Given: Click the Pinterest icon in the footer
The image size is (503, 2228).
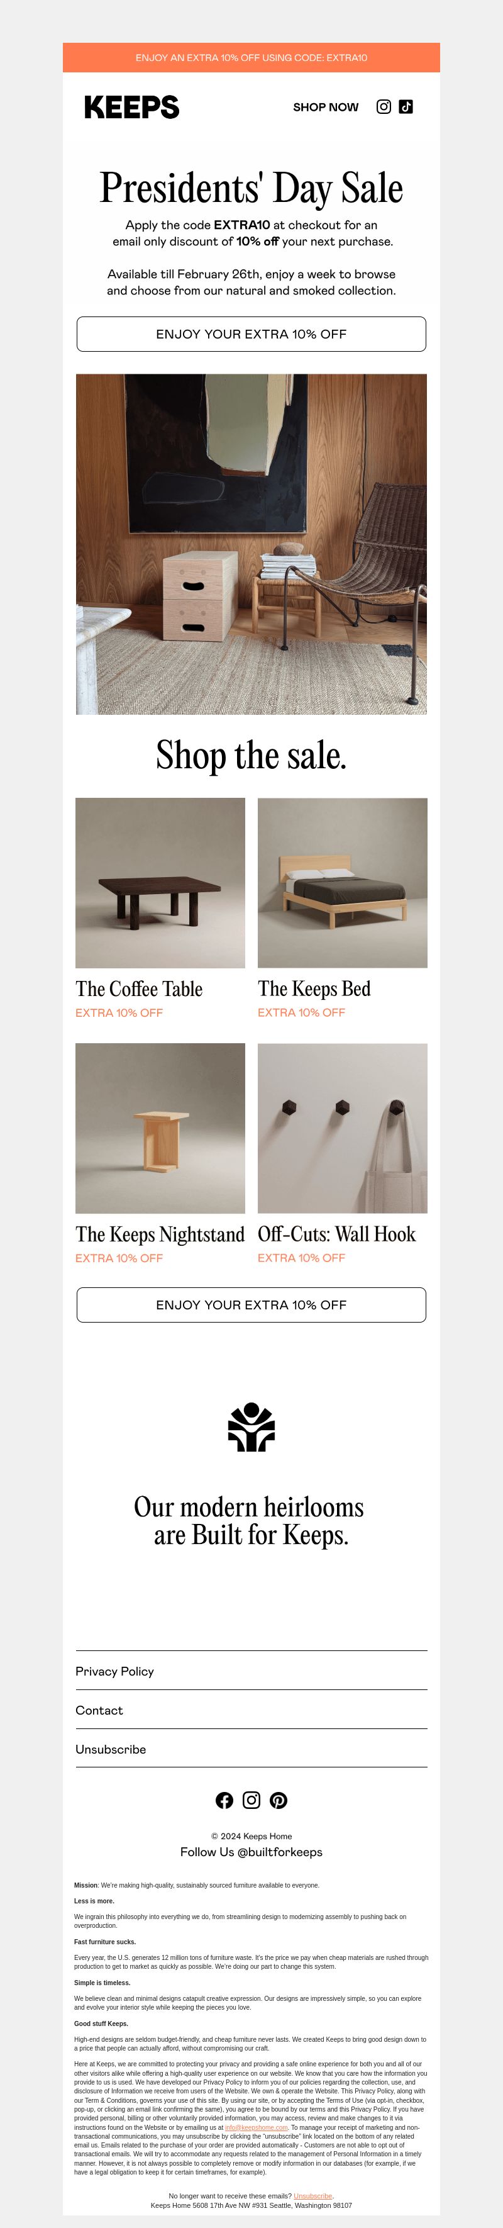Looking at the screenshot, I should (279, 1800).
